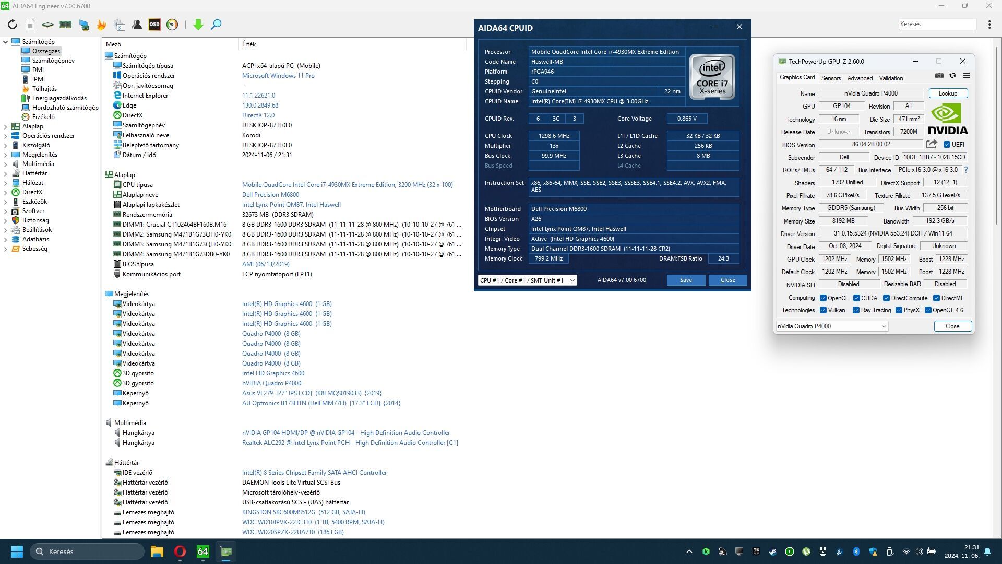Toggle the DirectCompute checkbox
This screenshot has height=564, width=1002.
[x=886, y=298]
